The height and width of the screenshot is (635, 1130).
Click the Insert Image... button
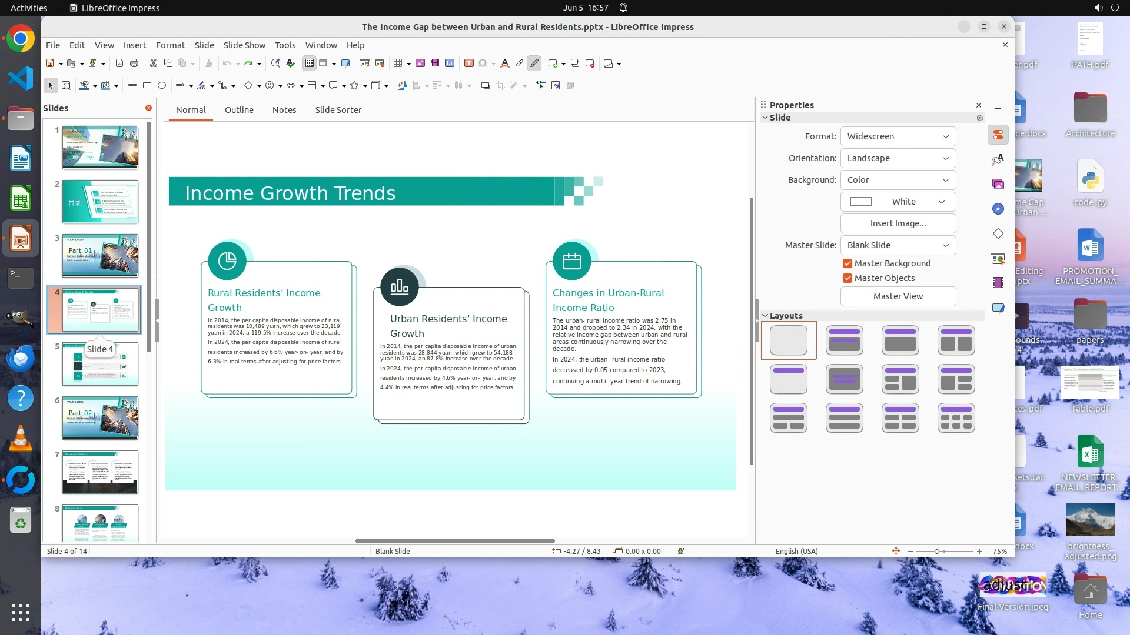tap(898, 223)
